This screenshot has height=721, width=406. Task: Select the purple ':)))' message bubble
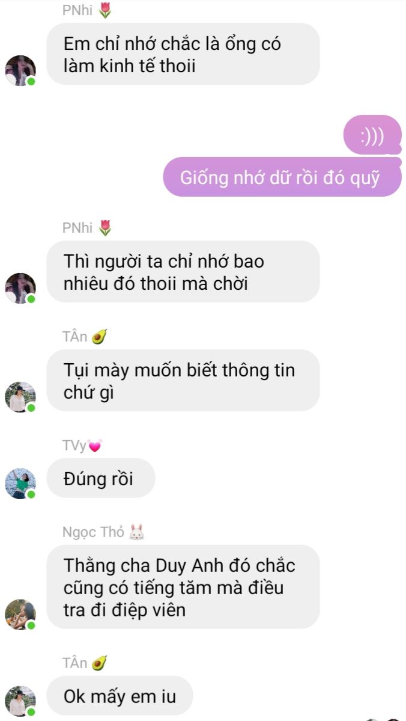click(372, 135)
